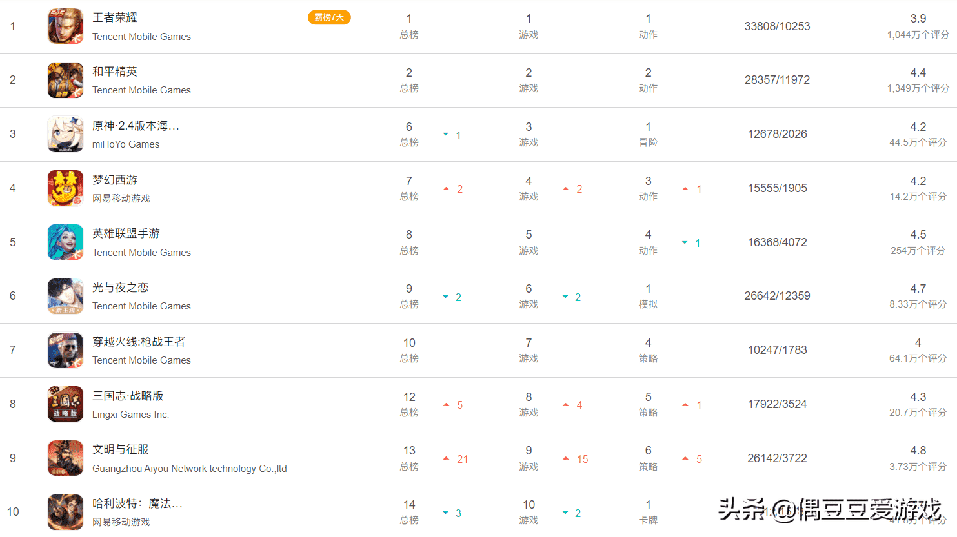957x537 pixels.
Task: Click the 1,349万个评分 rating count
Action: [918, 88]
